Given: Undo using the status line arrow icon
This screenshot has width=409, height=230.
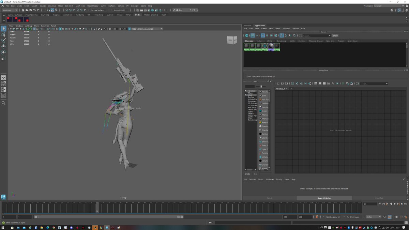Looking at the screenshot, I should pos(34,10).
